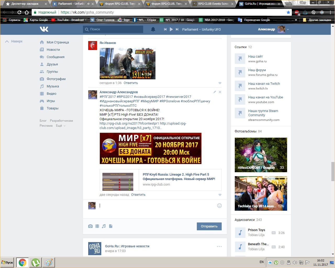Expand the Ещё footer dropdown

[x=60, y=126]
